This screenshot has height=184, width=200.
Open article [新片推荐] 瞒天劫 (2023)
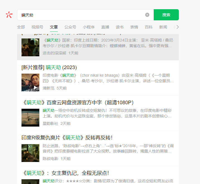49,67
